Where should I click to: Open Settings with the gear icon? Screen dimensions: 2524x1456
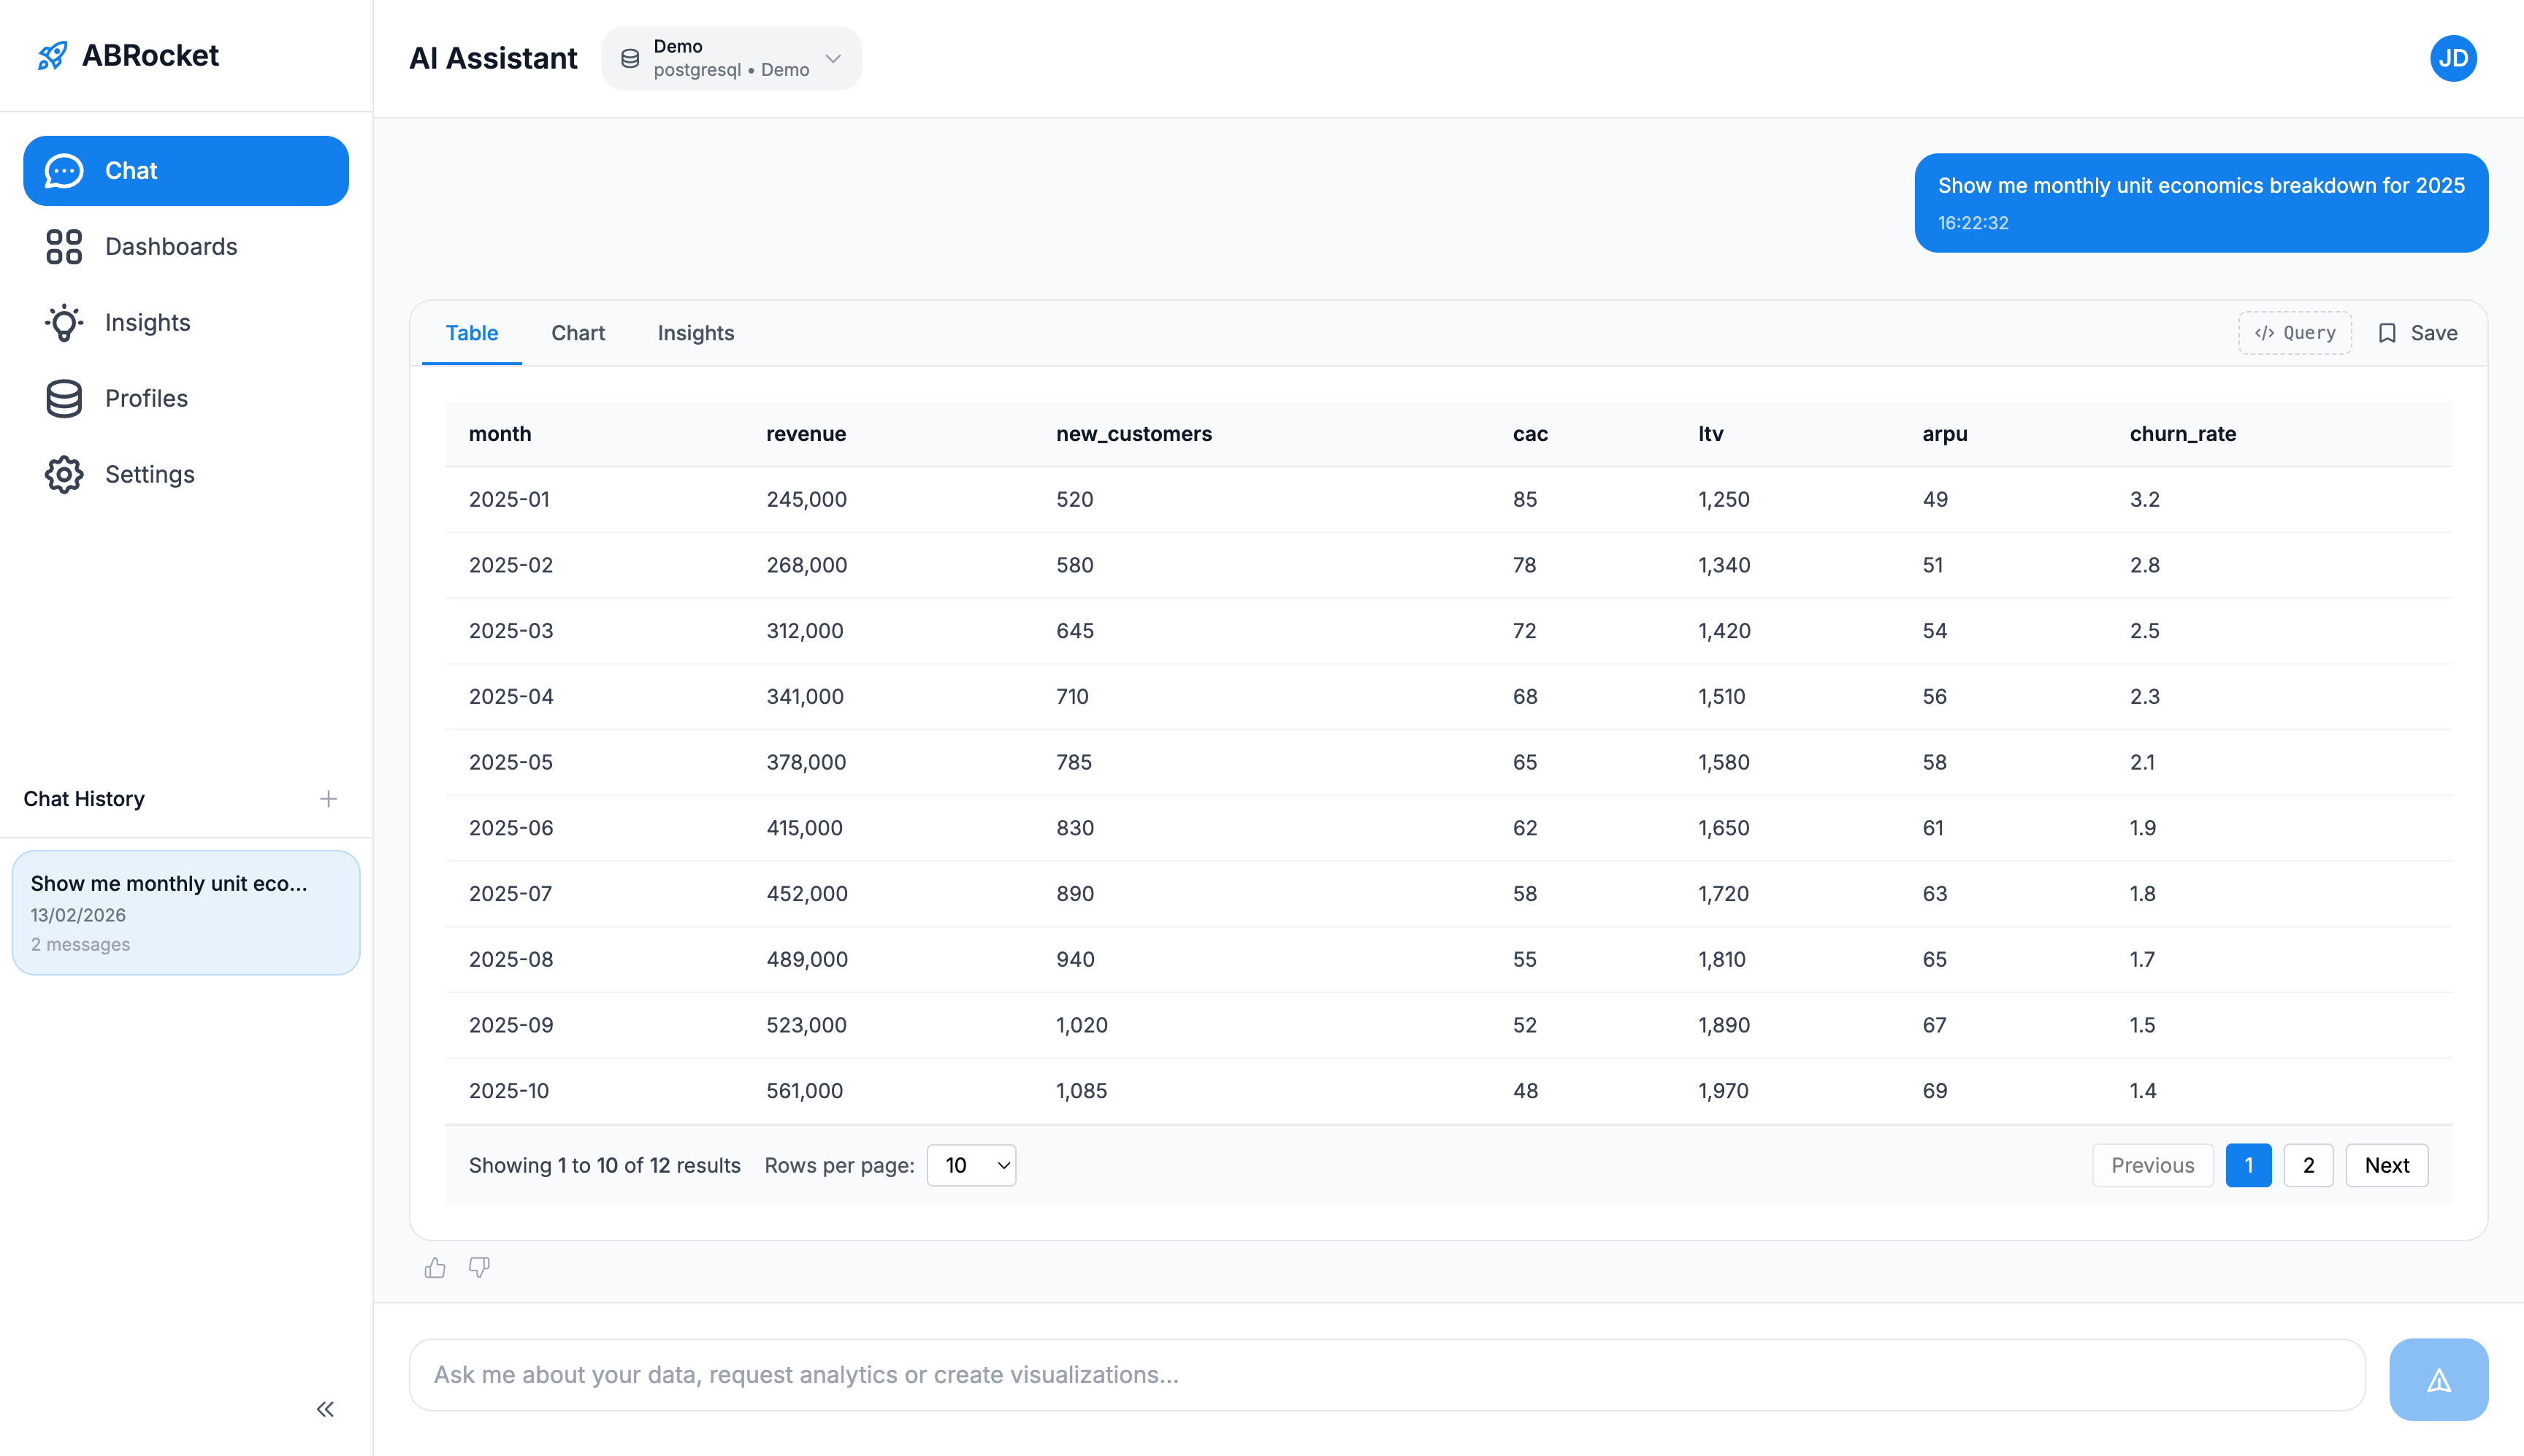pos(64,474)
